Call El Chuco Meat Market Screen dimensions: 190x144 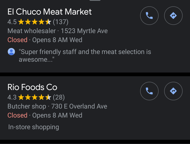tap(149, 16)
